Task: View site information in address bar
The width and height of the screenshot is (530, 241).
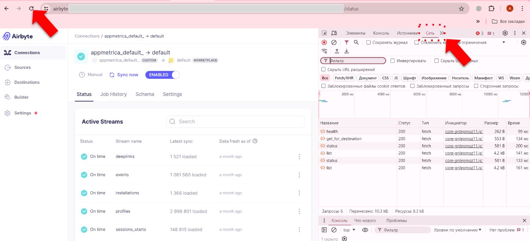Action: pos(46,8)
